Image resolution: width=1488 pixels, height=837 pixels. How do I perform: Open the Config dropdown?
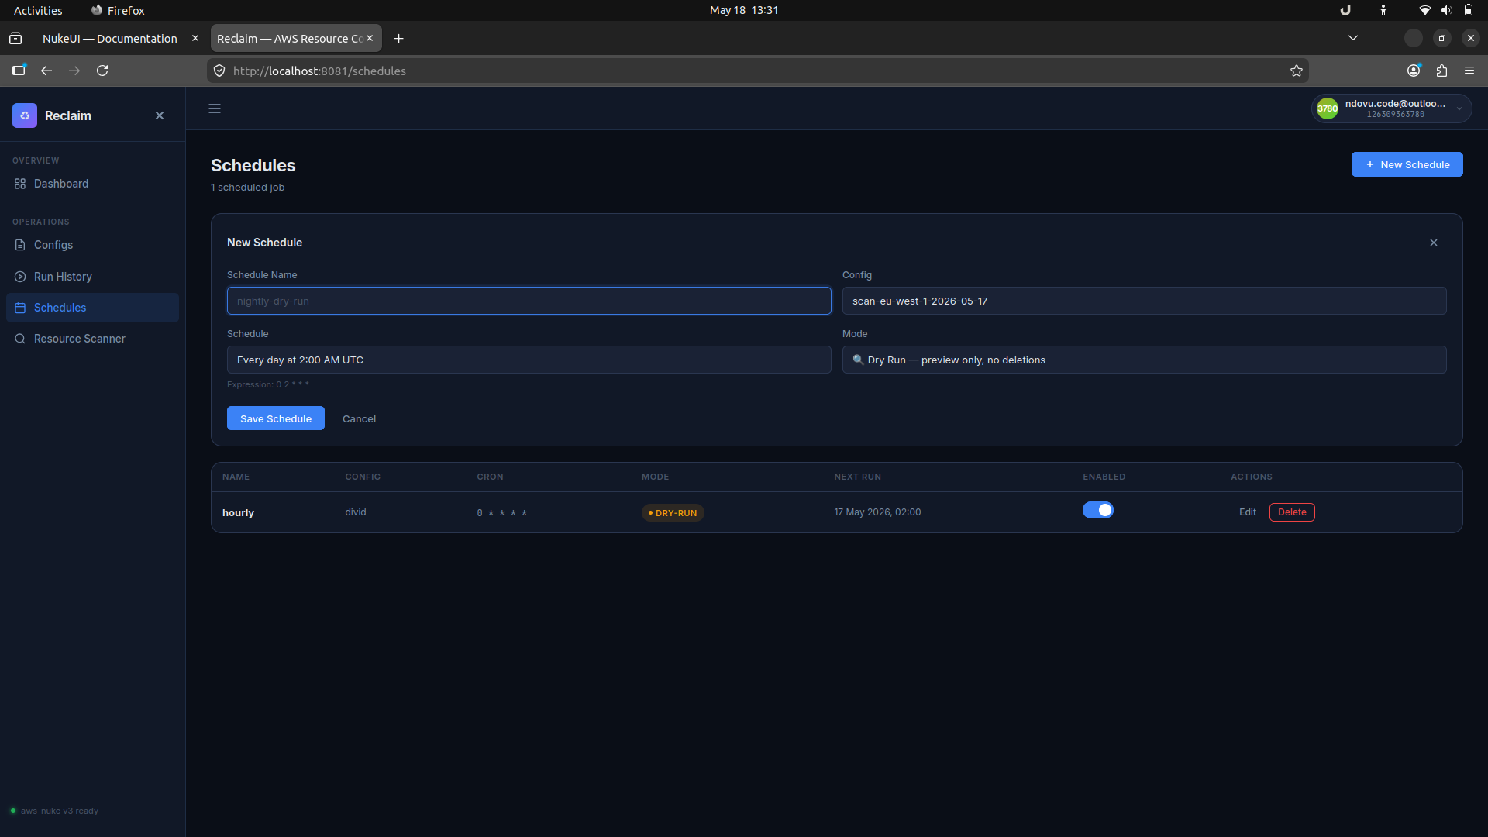point(1144,301)
